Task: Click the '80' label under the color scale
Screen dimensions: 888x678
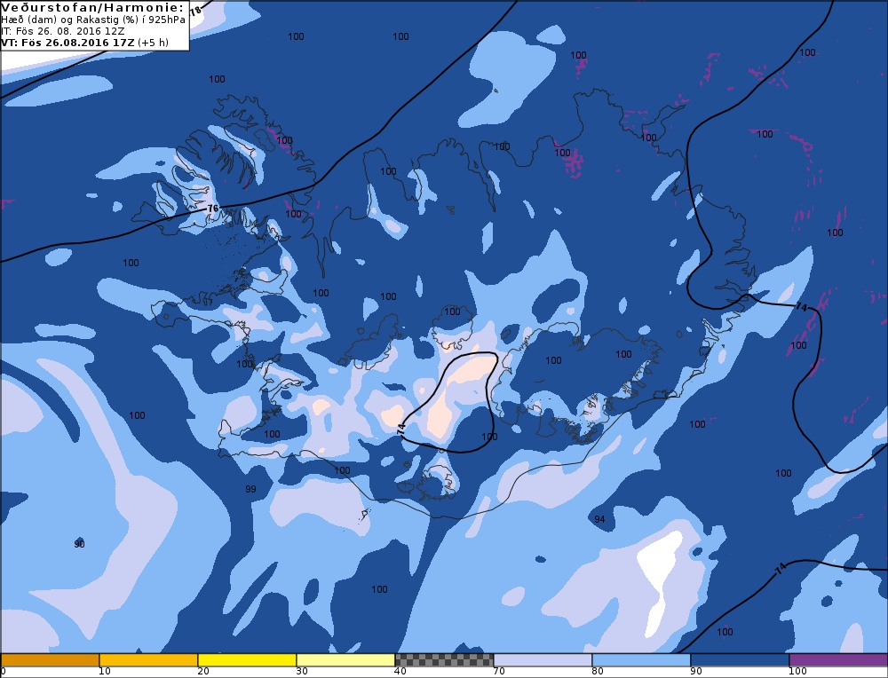Action: pos(598,672)
